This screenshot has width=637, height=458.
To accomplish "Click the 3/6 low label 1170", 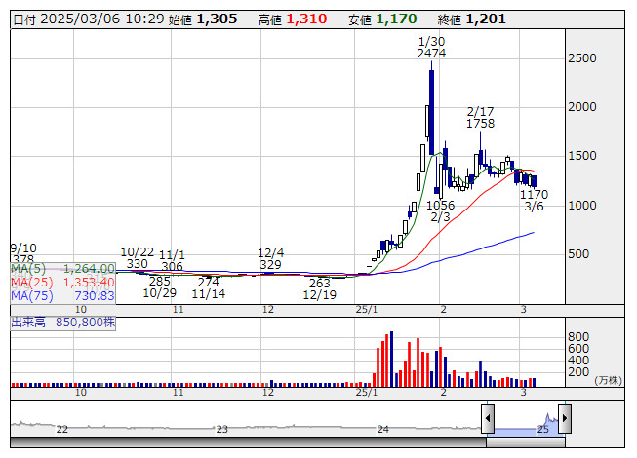I will 534,195.
